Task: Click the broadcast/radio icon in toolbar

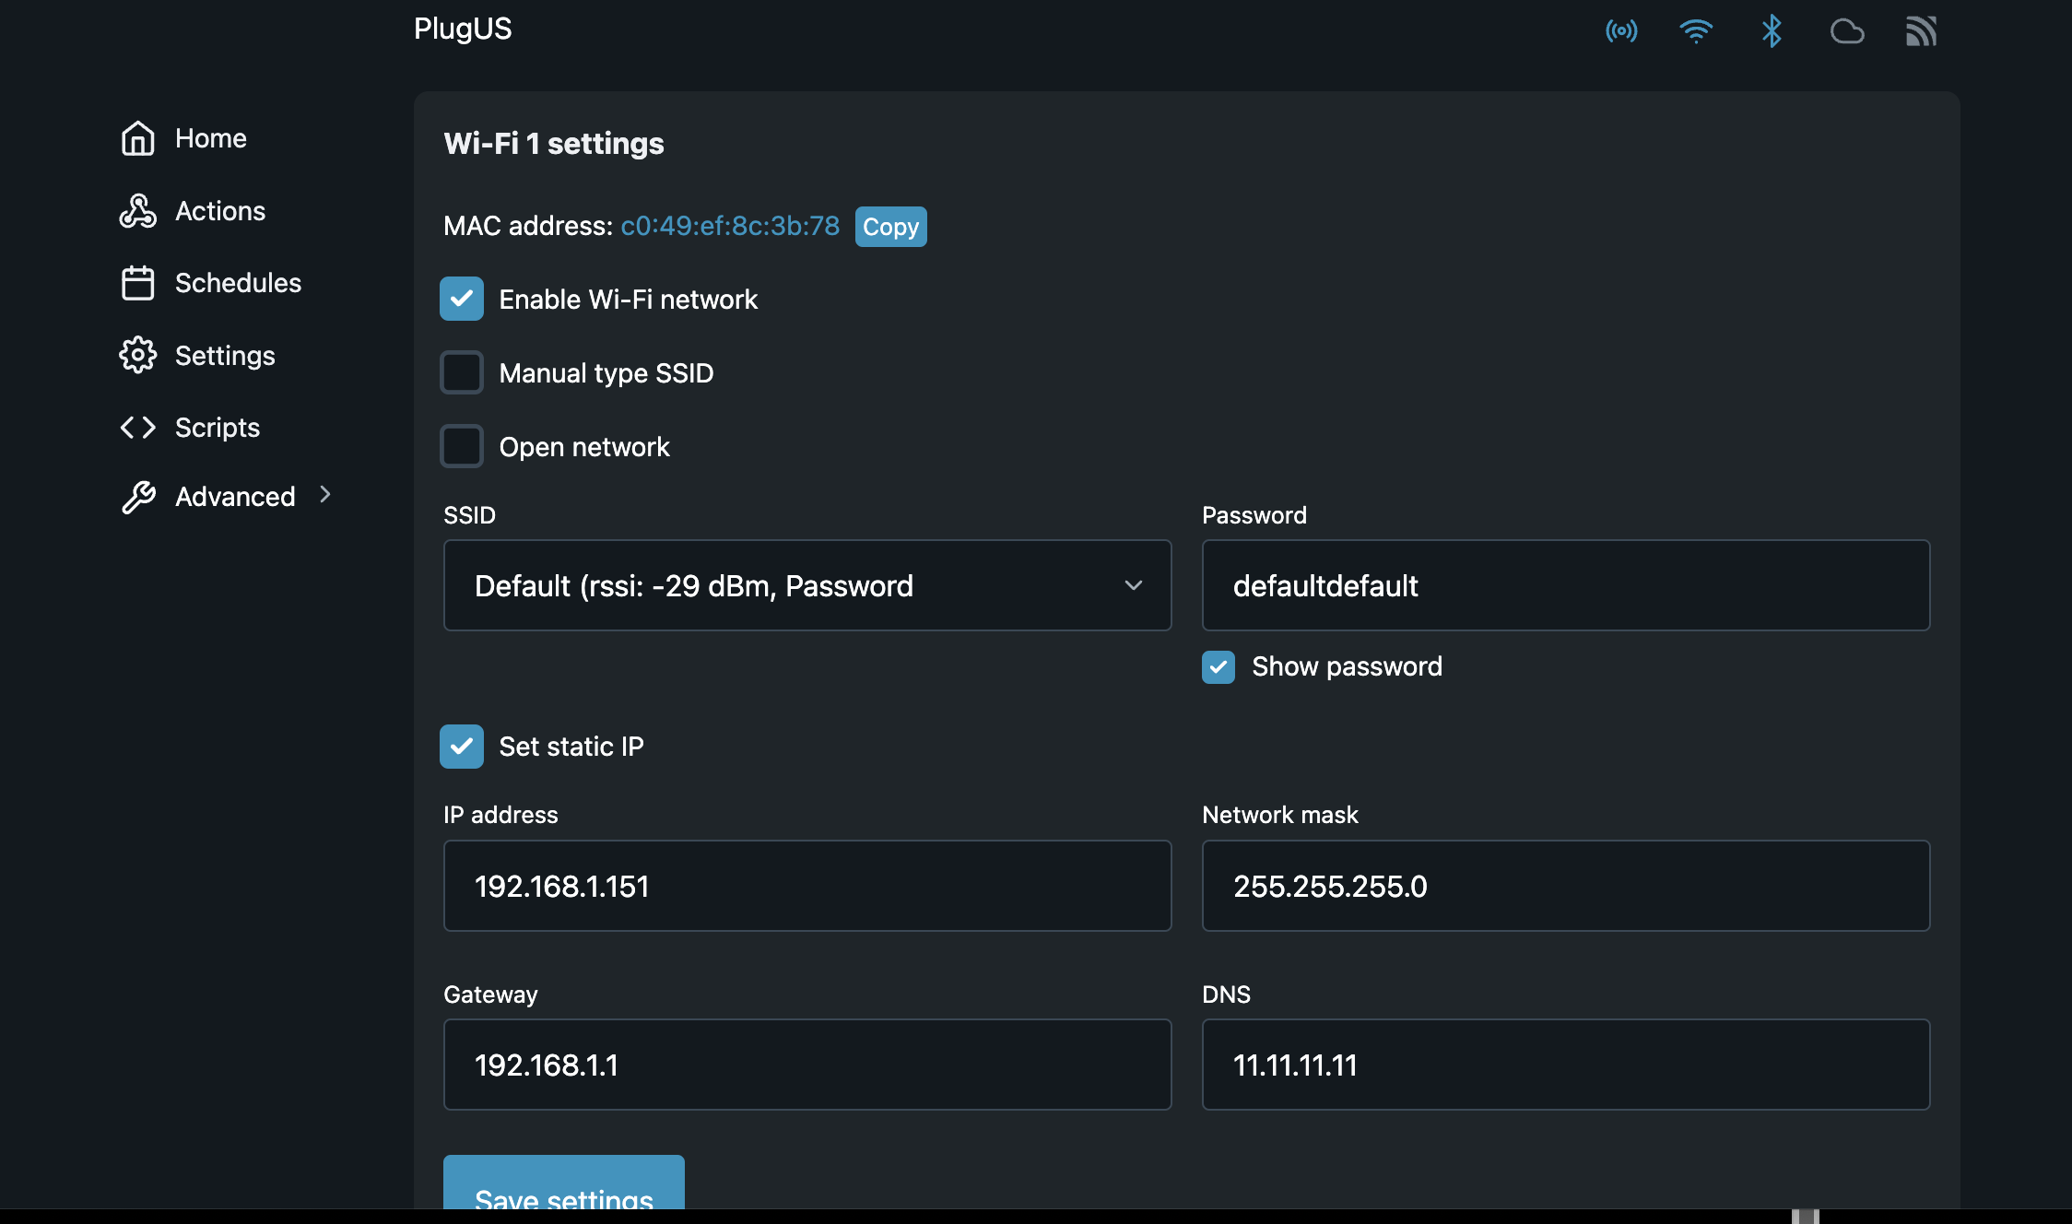Action: tap(1622, 28)
